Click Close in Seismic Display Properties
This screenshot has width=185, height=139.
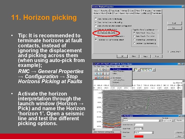click(134, 56)
